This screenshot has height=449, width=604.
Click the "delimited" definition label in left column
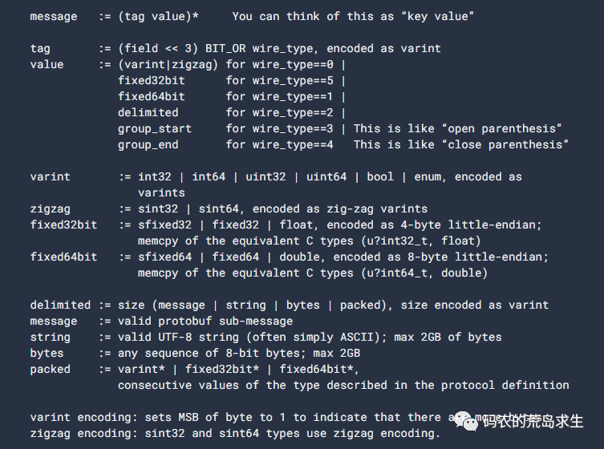pos(60,305)
